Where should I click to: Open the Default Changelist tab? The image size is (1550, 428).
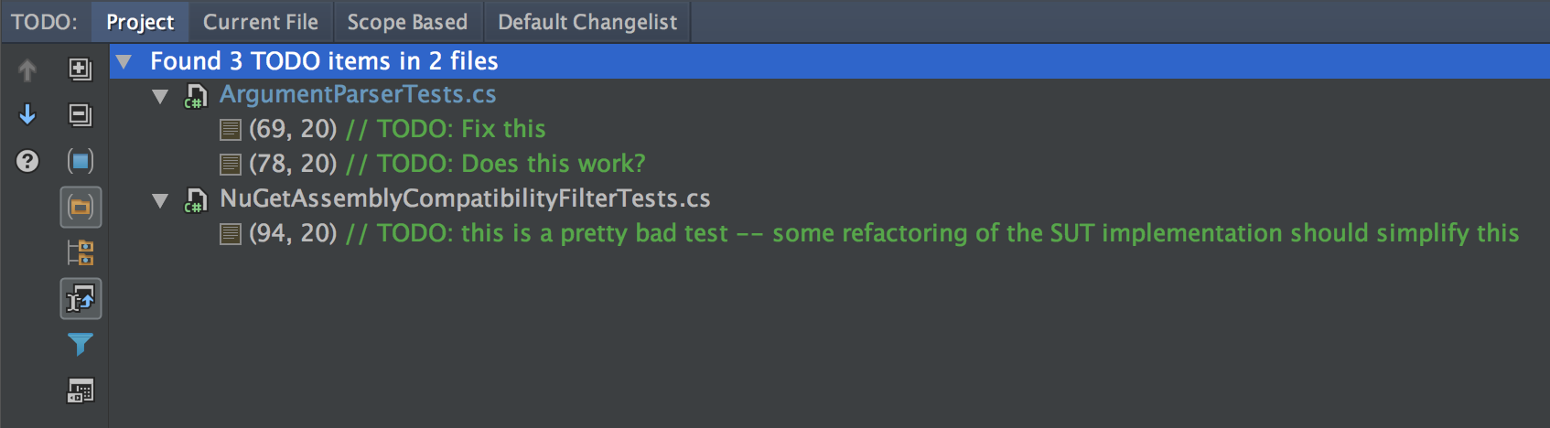tap(587, 22)
